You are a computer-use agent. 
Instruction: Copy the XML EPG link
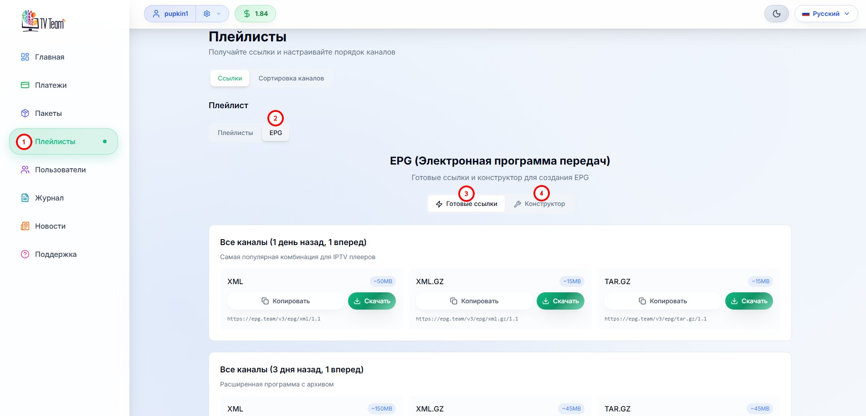(286, 301)
